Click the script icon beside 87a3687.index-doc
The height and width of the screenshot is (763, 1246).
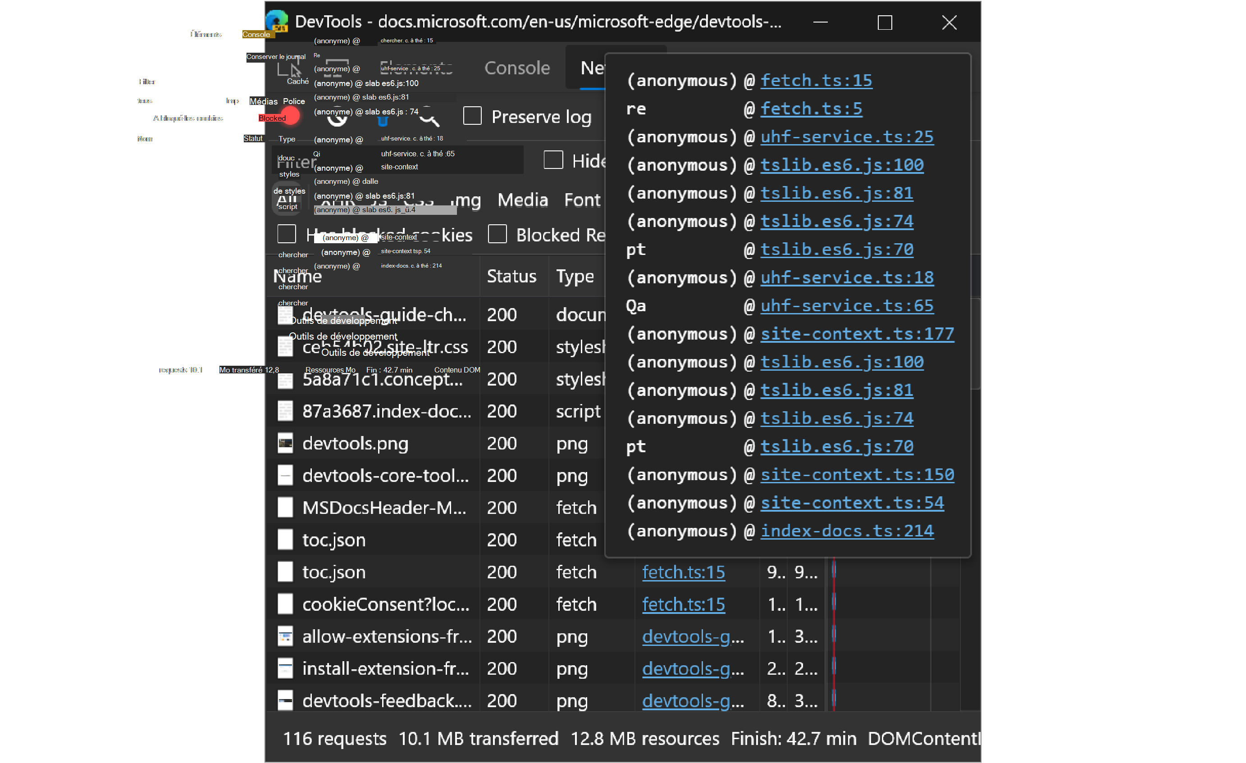[x=285, y=411]
